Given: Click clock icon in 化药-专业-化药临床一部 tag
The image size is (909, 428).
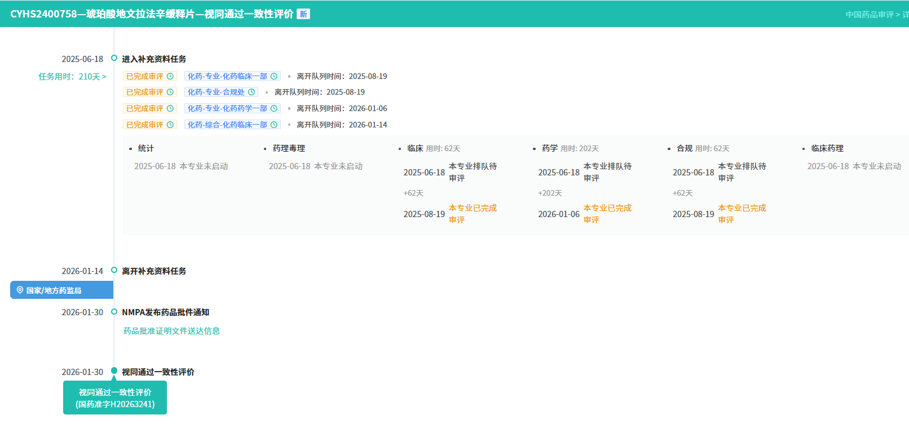Looking at the screenshot, I should pos(274,76).
